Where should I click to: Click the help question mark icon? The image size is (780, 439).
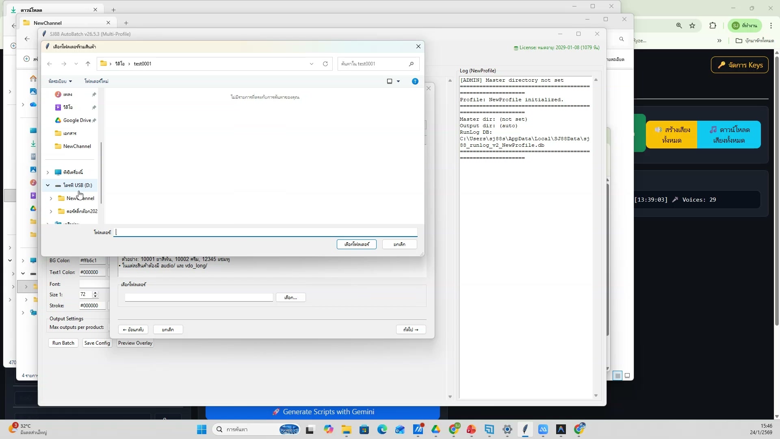click(x=415, y=81)
